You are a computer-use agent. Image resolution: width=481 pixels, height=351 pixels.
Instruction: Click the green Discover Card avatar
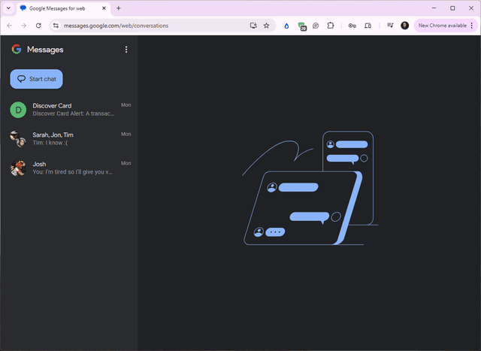tap(18, 110)
